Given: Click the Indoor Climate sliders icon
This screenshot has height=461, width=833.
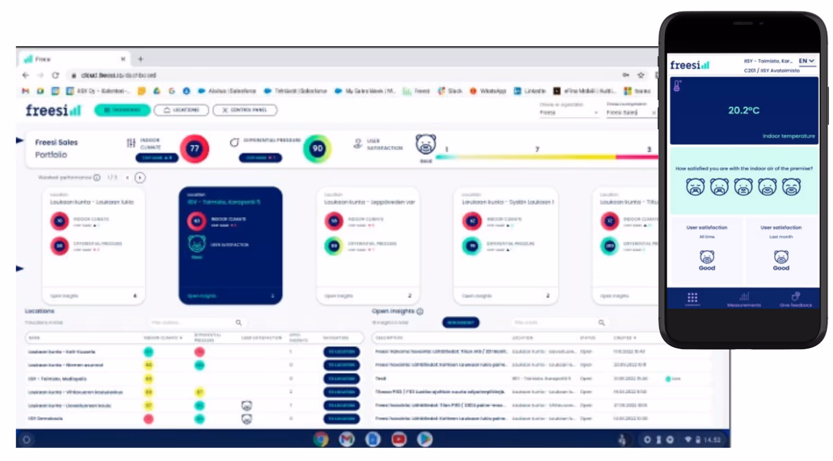Looking at the screenshot, I should pos(131,143).
